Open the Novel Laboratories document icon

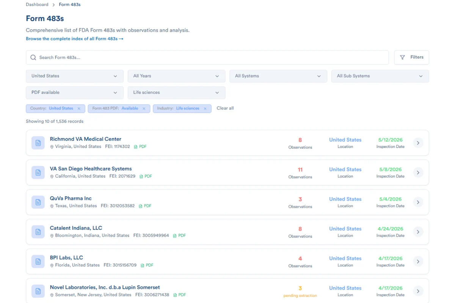pos(38,291)
